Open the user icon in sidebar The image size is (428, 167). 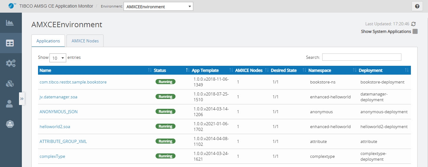pos(10,104)
